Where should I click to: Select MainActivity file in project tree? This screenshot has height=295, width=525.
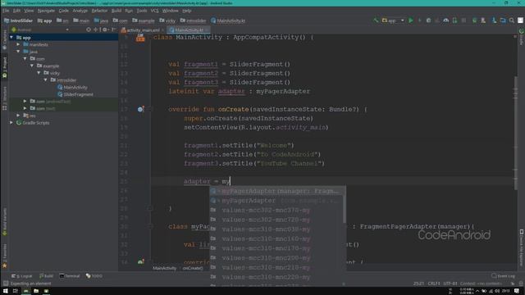[72, 88]
